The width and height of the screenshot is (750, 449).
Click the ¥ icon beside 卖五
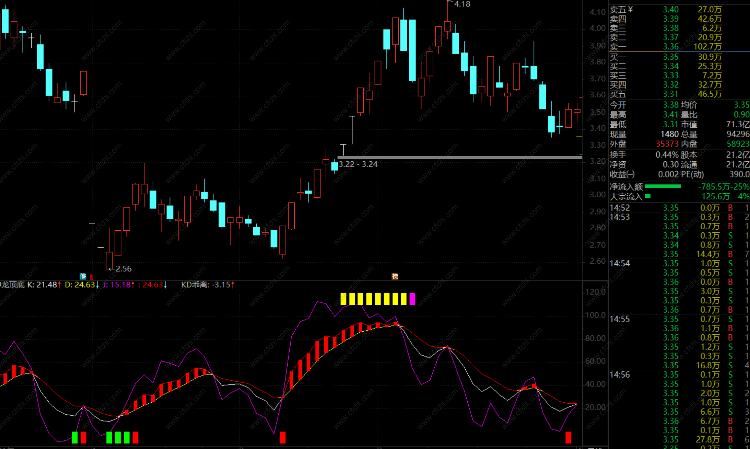[x=630, y=9]
